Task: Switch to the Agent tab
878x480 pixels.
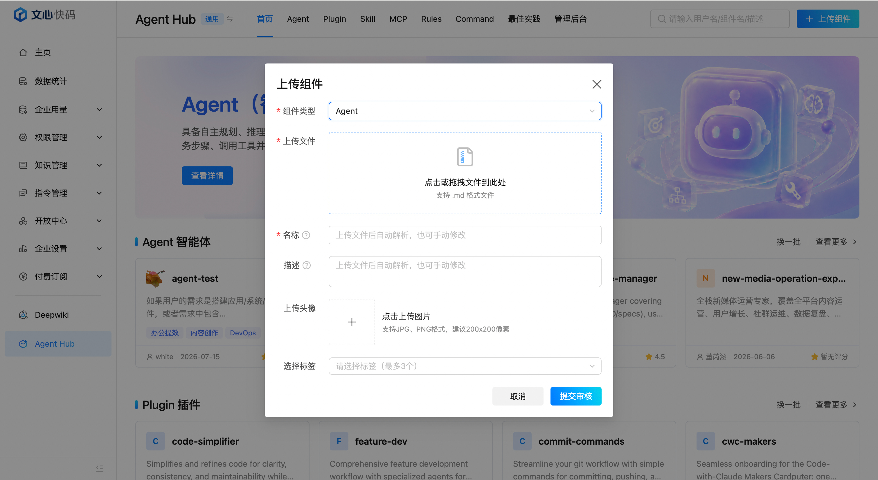Action: click(x=298, y=19)
